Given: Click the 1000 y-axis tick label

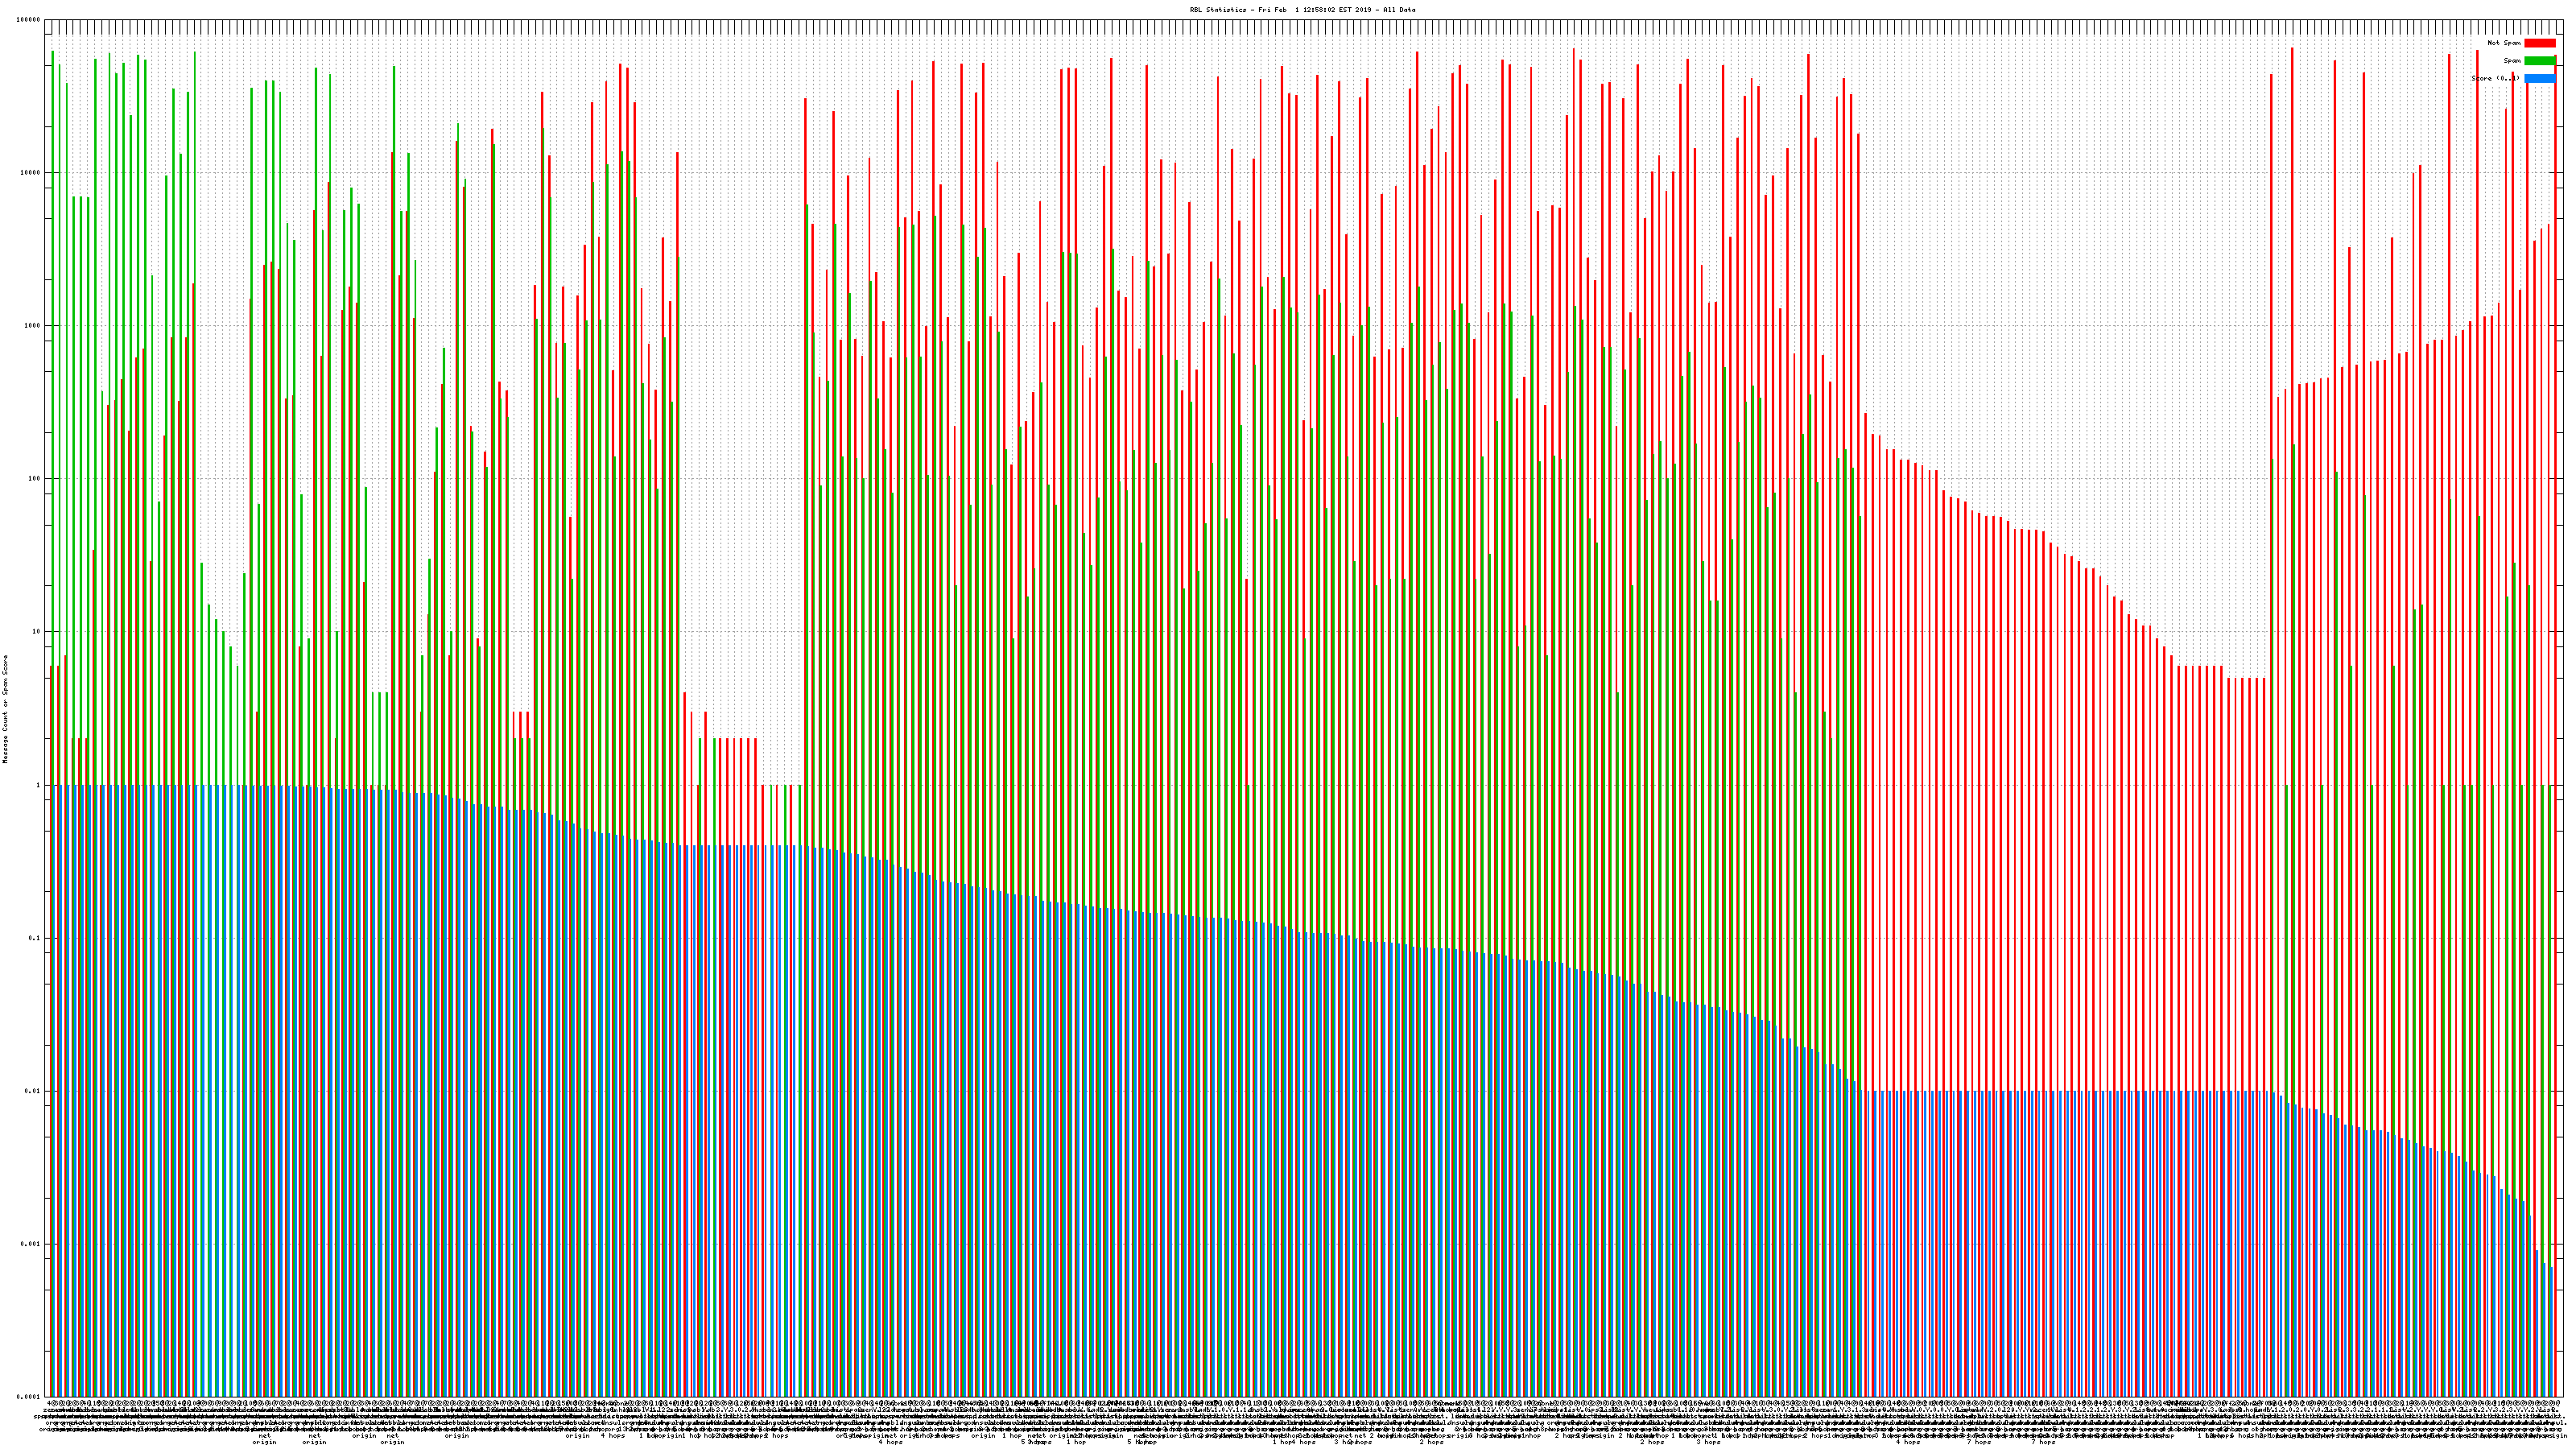Looking at the screenshot, I should click(33, 326).
